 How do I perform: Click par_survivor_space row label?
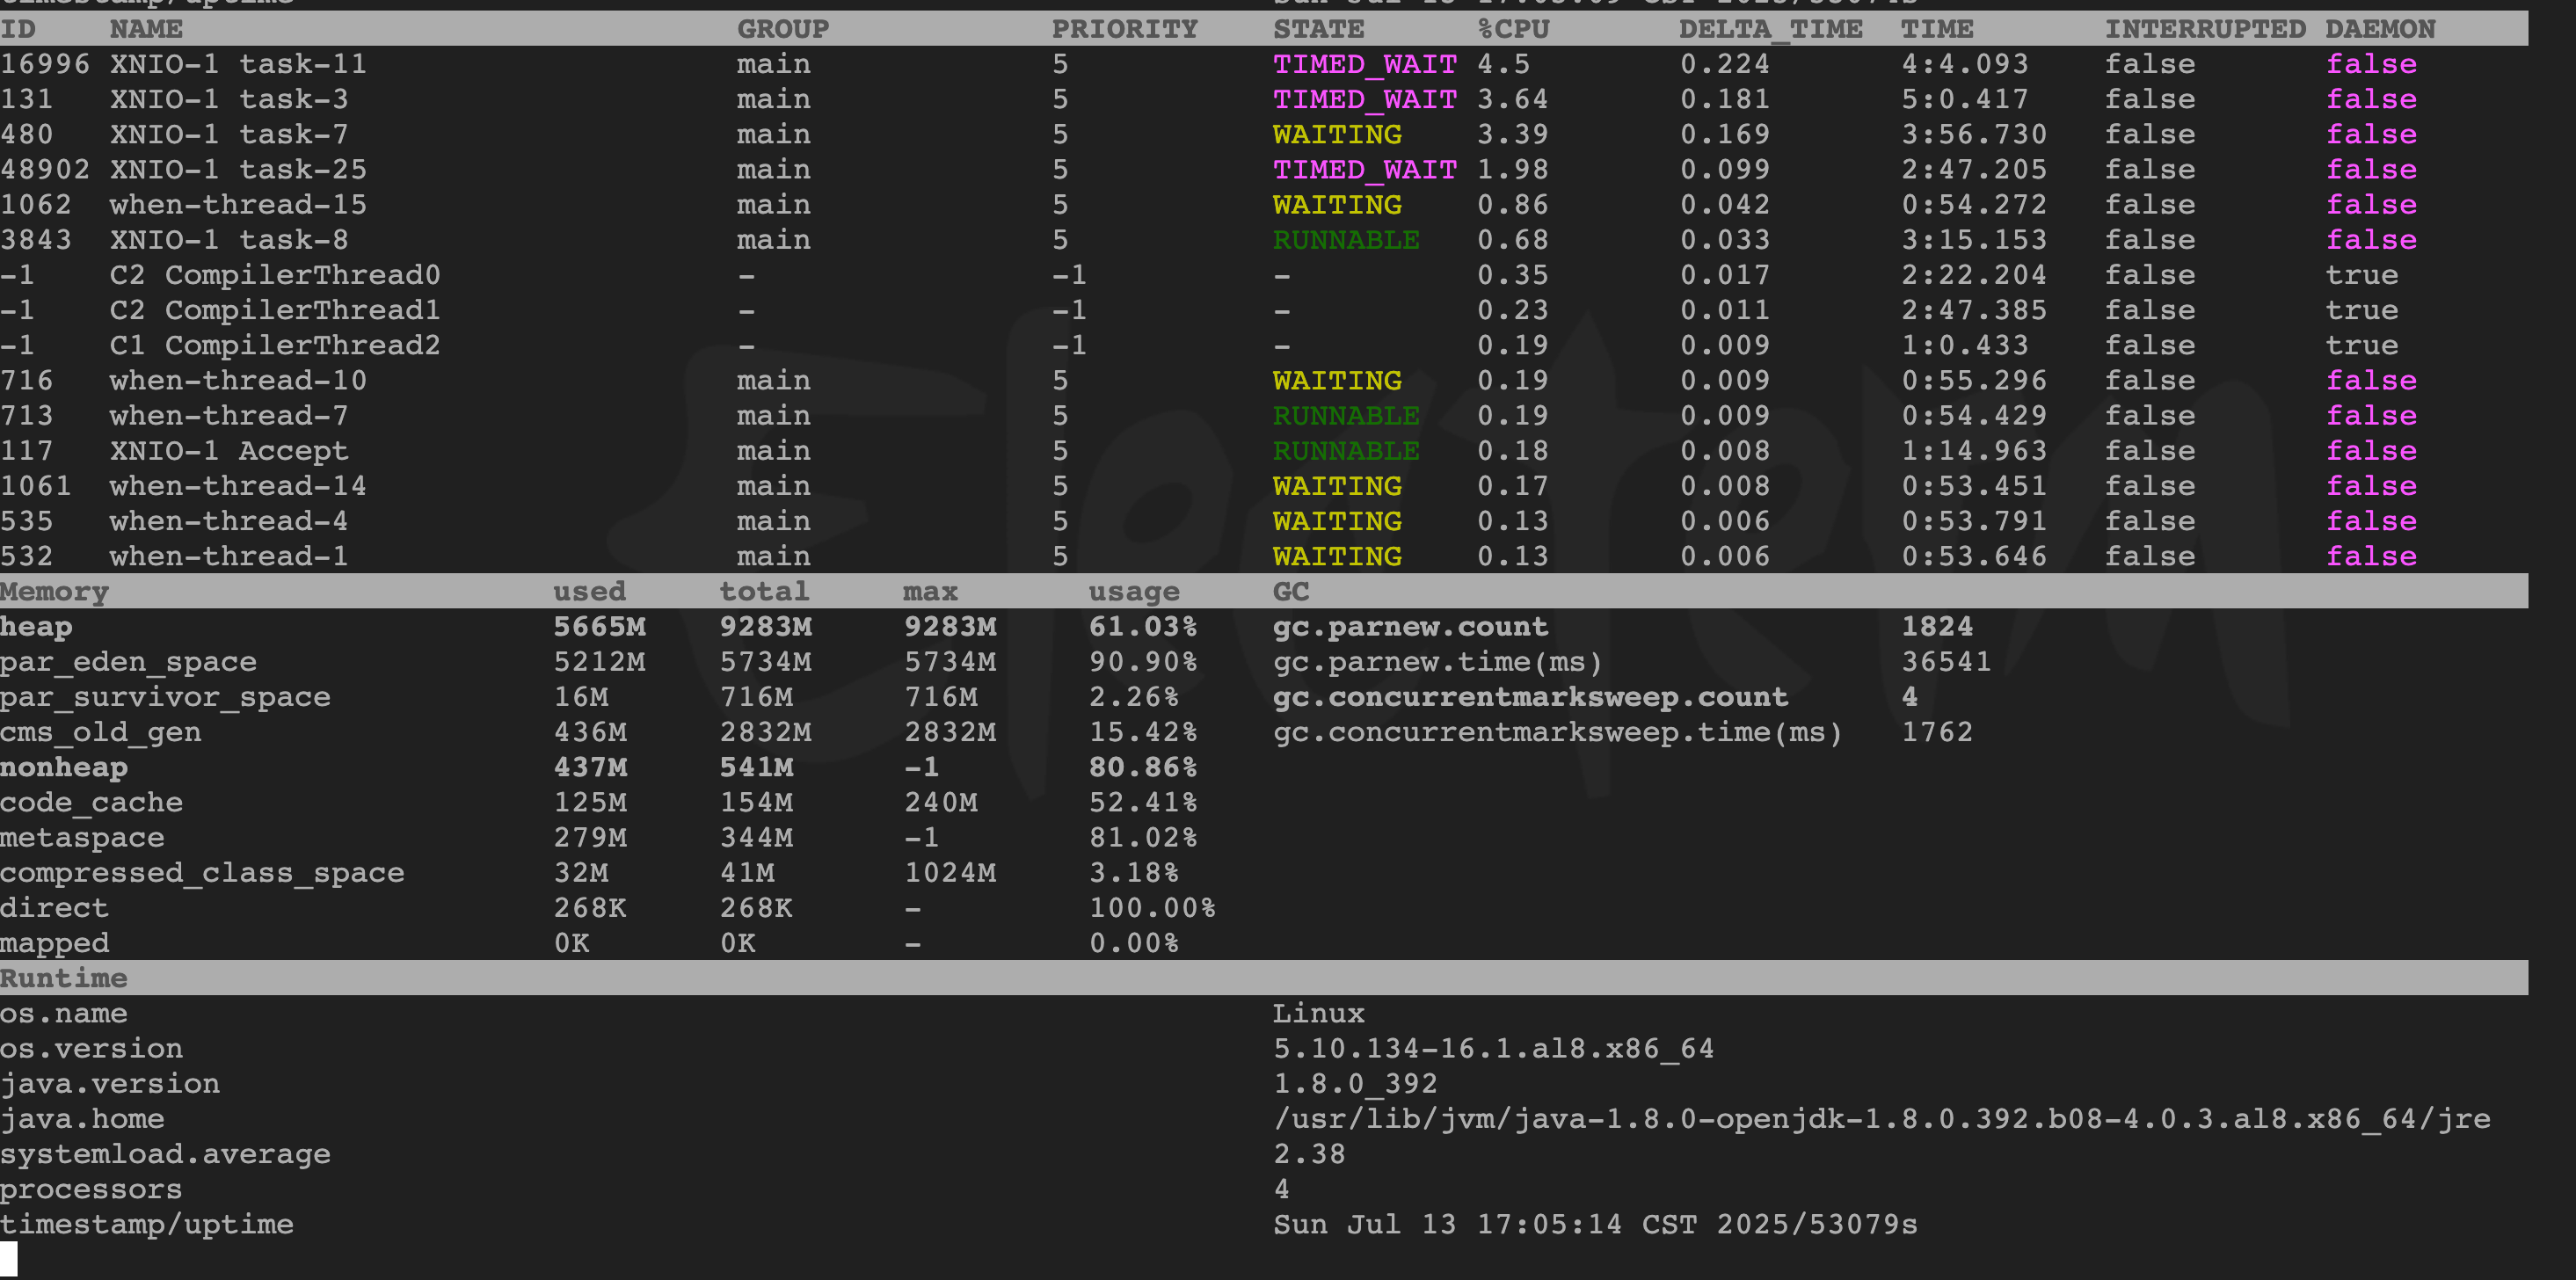[165, 697]
